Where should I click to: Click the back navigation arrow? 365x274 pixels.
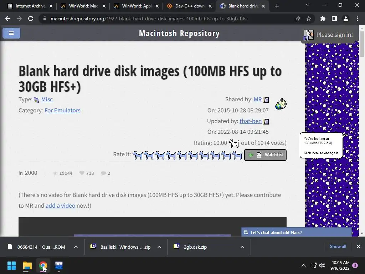8,19
